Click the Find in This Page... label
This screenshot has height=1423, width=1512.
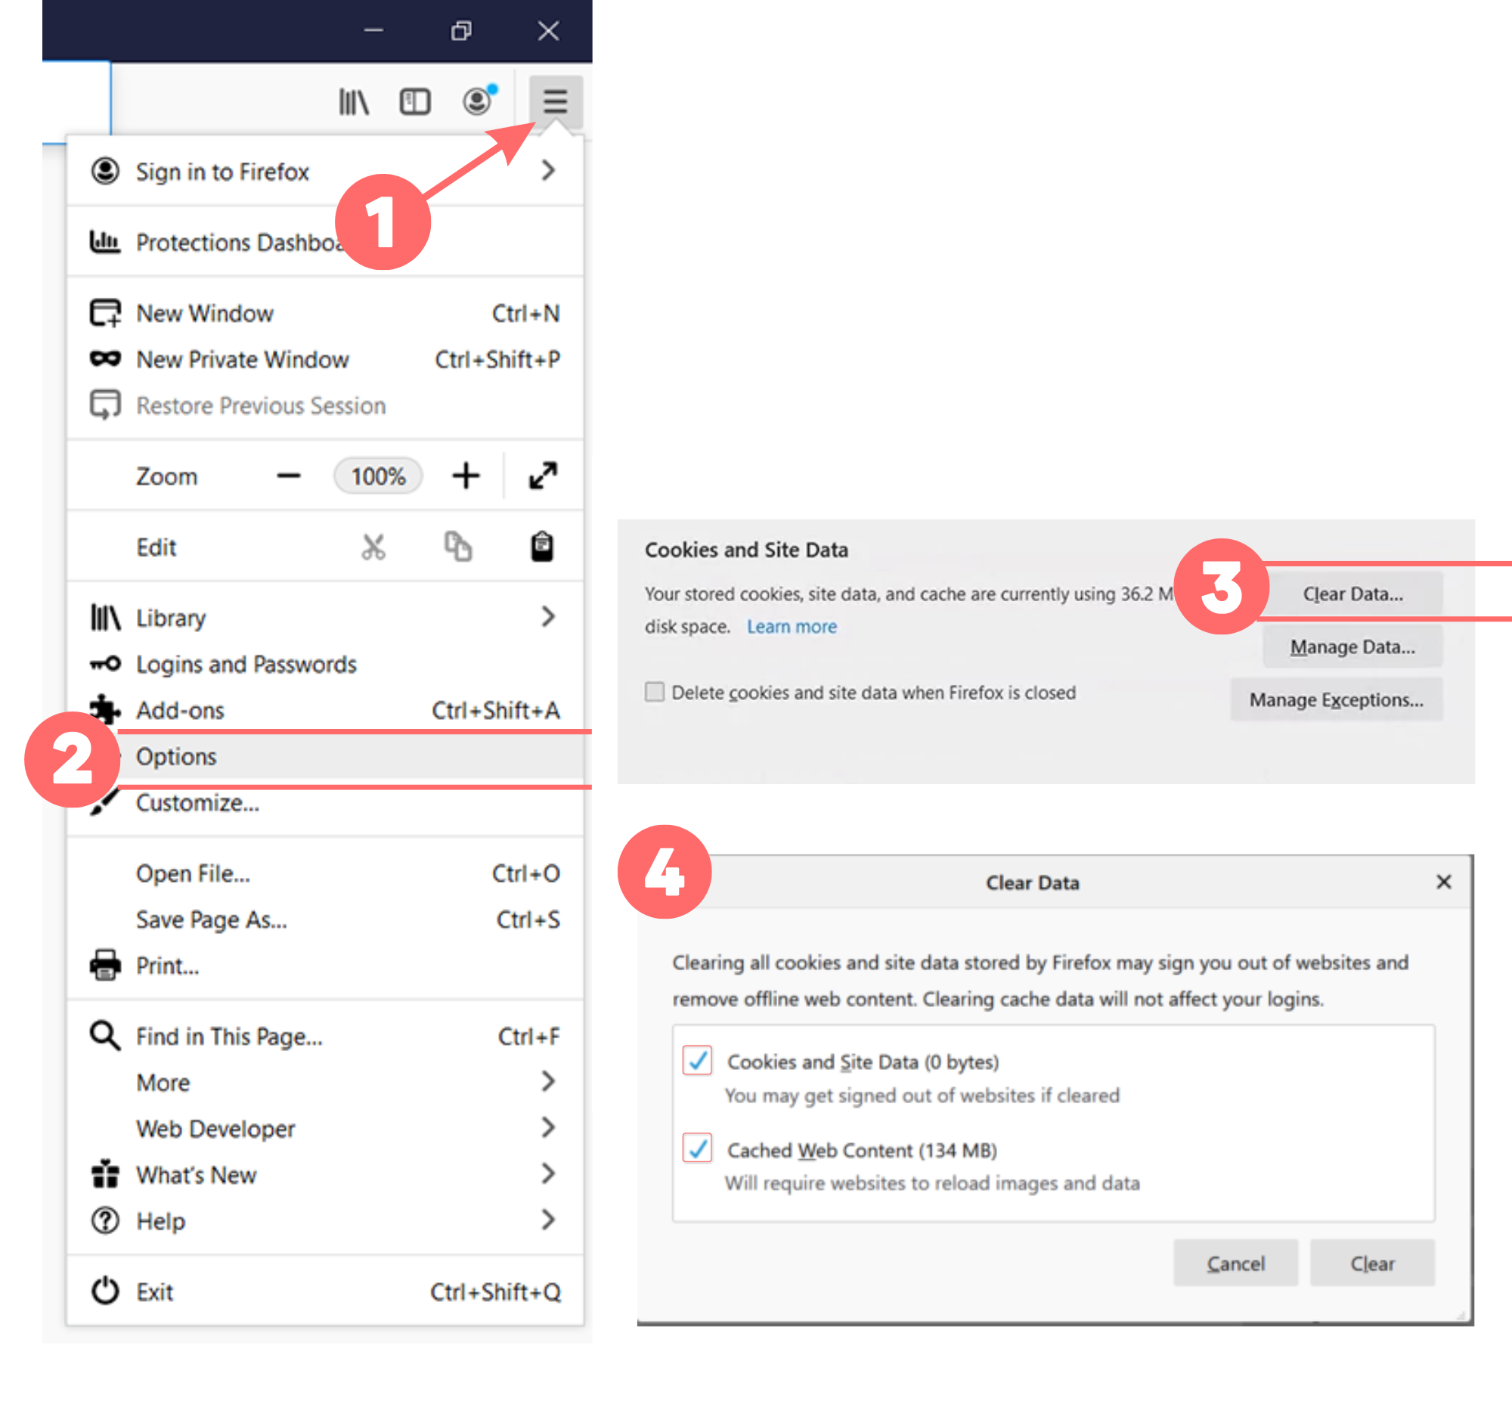point(229,1036)
